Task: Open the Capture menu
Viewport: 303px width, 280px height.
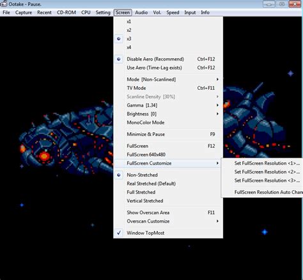Action: tap(24, 13)
